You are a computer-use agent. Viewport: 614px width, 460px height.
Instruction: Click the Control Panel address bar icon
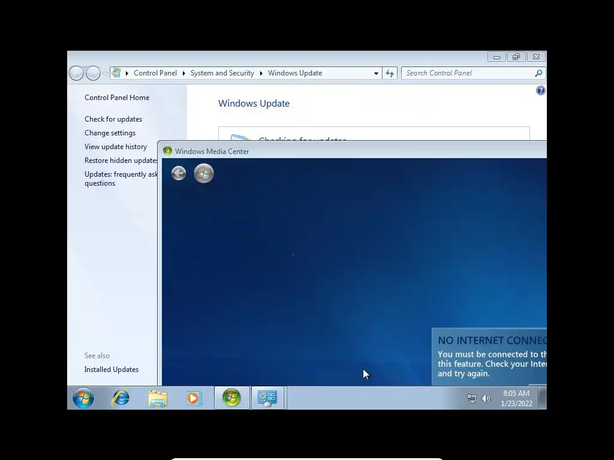(x=116, y=72)
